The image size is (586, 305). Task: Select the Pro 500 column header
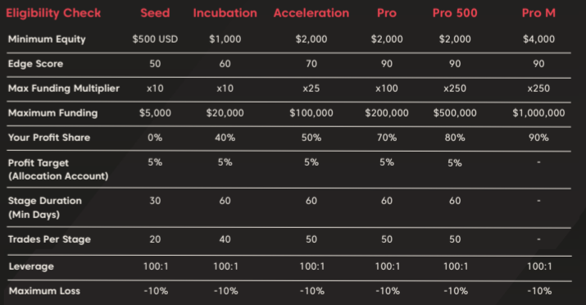tap(455, 13)
